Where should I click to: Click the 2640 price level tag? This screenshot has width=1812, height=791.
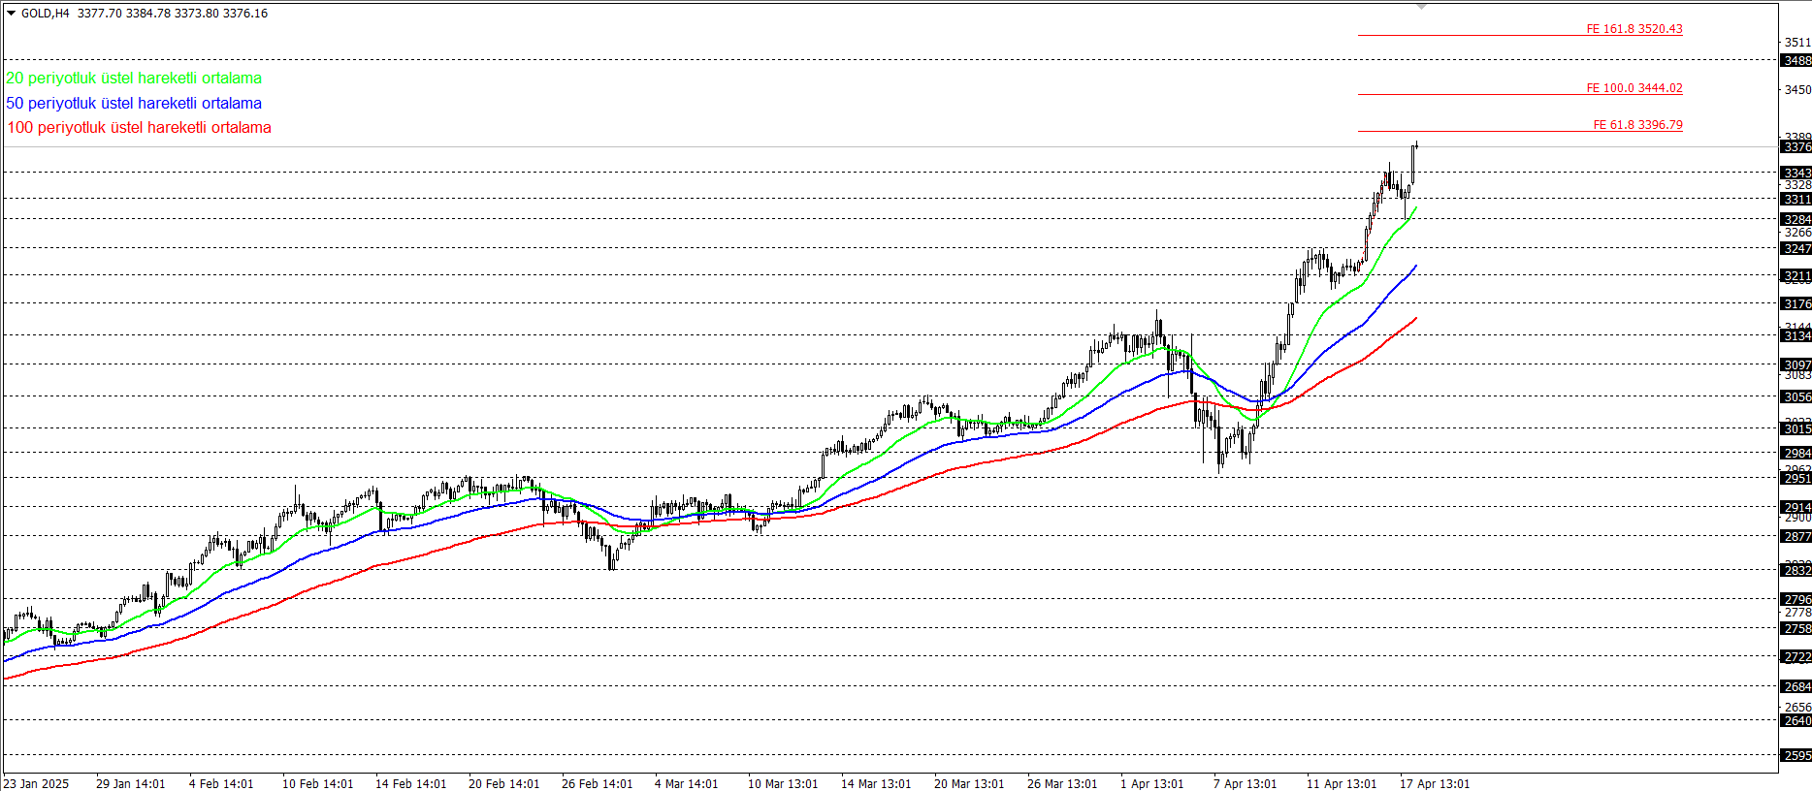(1796, 721)
